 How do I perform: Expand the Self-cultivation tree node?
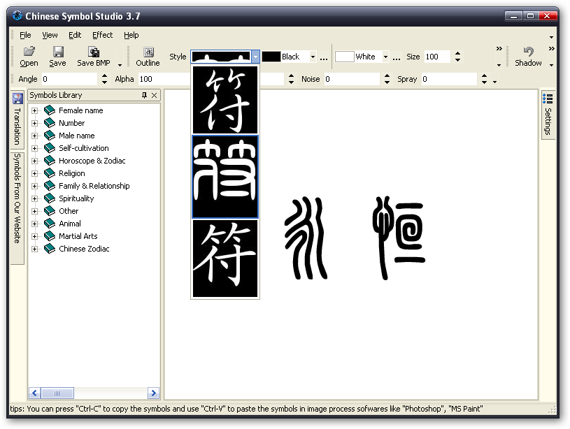click(x=34, y=148)
